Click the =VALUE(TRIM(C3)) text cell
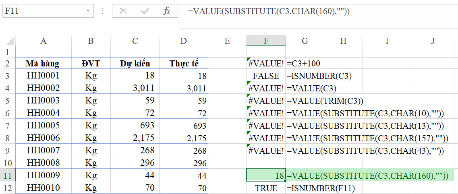Image resolution: width=458 pixels, height=194 pixels. 325,101
